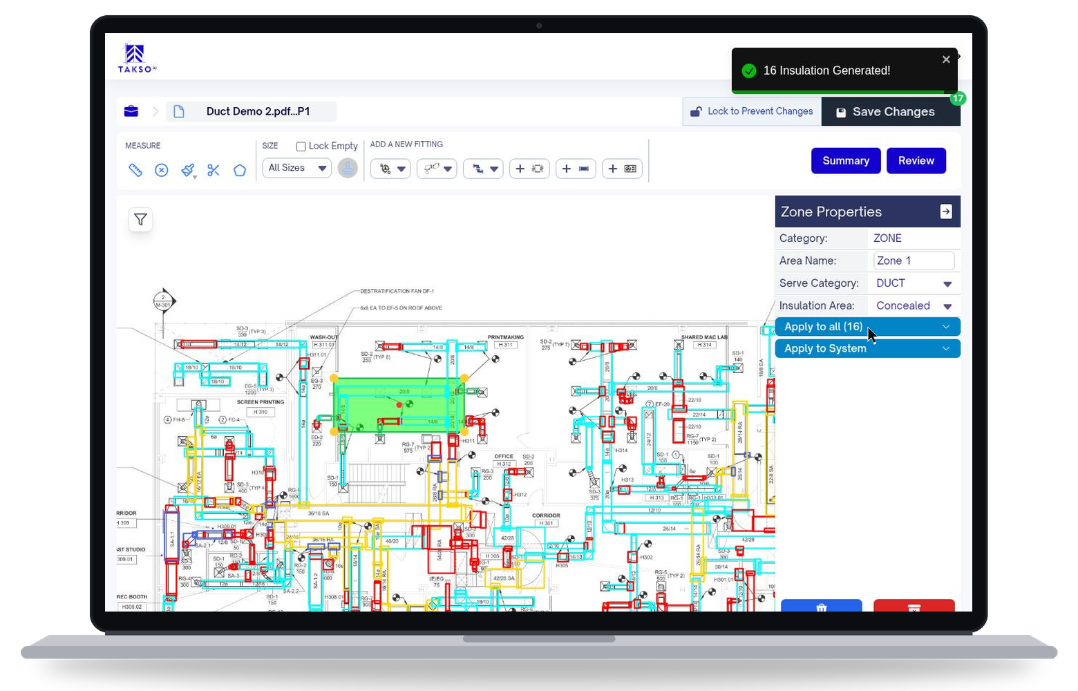Select the pentagon polygon tool
The height and width of the screenshot is (691, 1078).
[240, 170]
